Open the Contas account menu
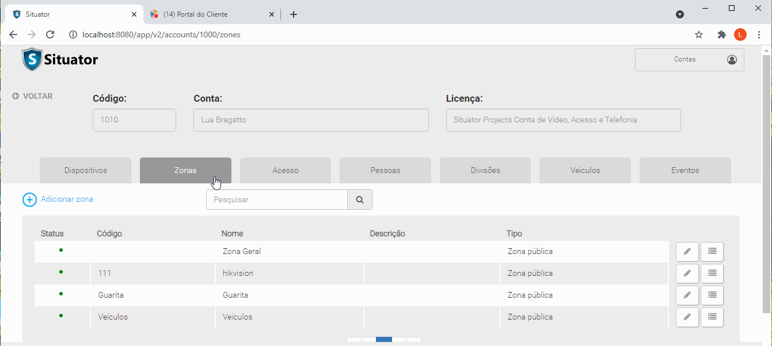The image size is (772, 346). tap(689, 60)
